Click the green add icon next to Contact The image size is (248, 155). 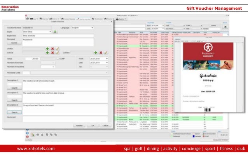point(96,52)
